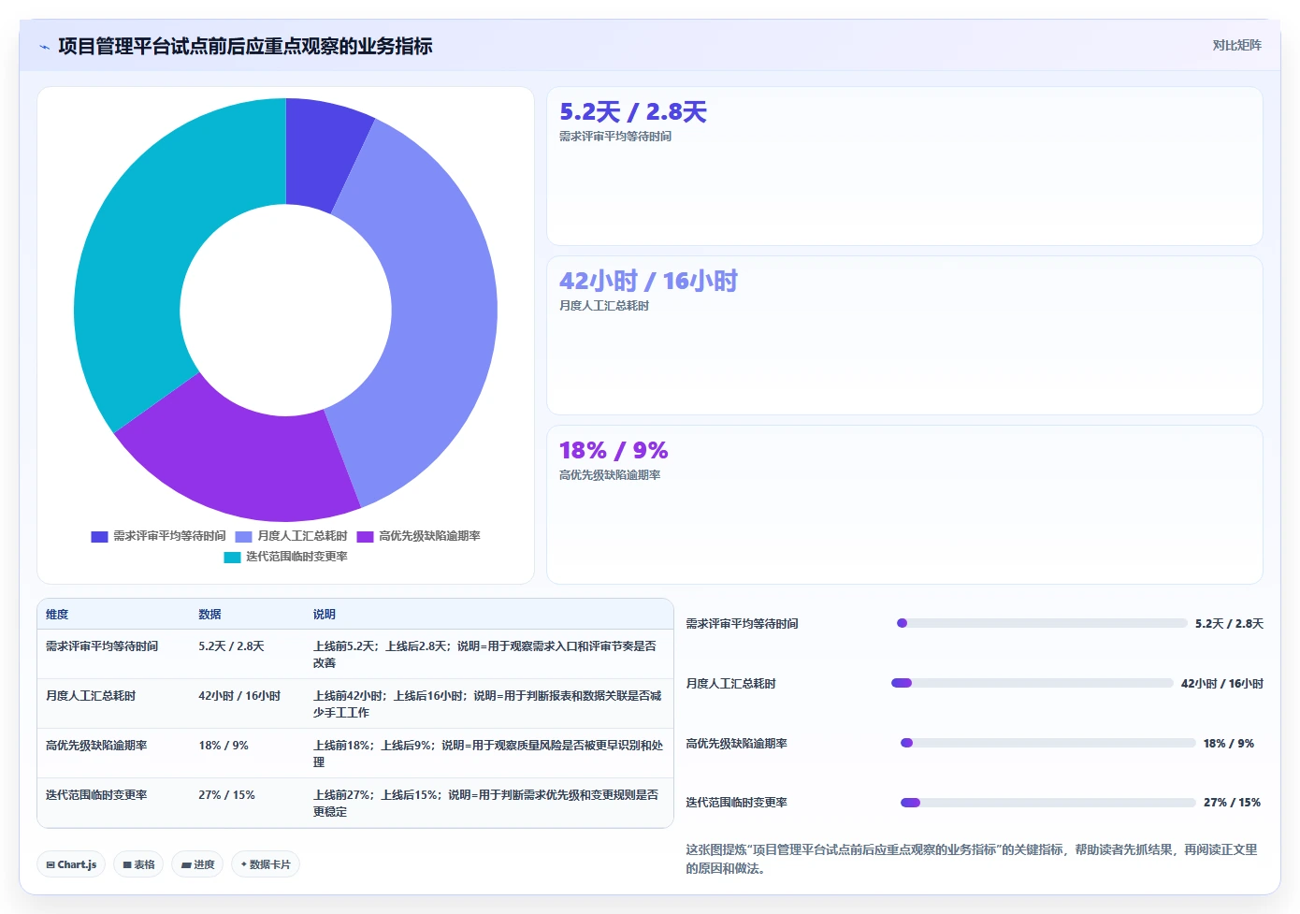1300x914 pixels.
Task: Click progress row label 月度人工汇总耗时
Action: (x=730, y=684)
